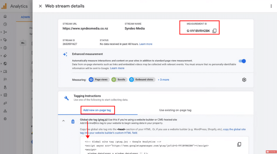Image resolution: width=277 pixels, height=154 pixels.
Task: Click the Global site tag gtag icon
Action: [x=73, y=121]
